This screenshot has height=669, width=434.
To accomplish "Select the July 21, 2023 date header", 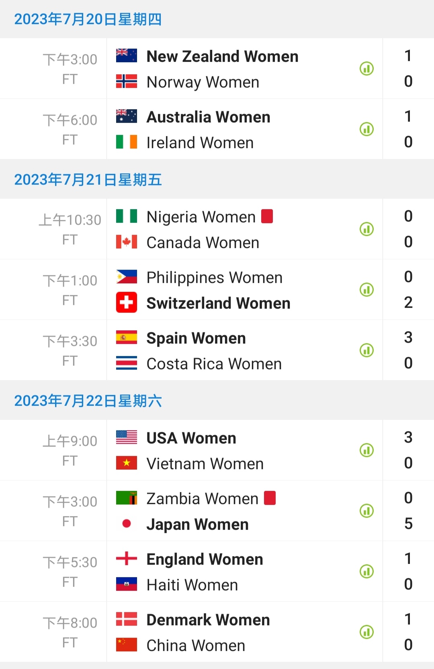I will pos(88,180).
